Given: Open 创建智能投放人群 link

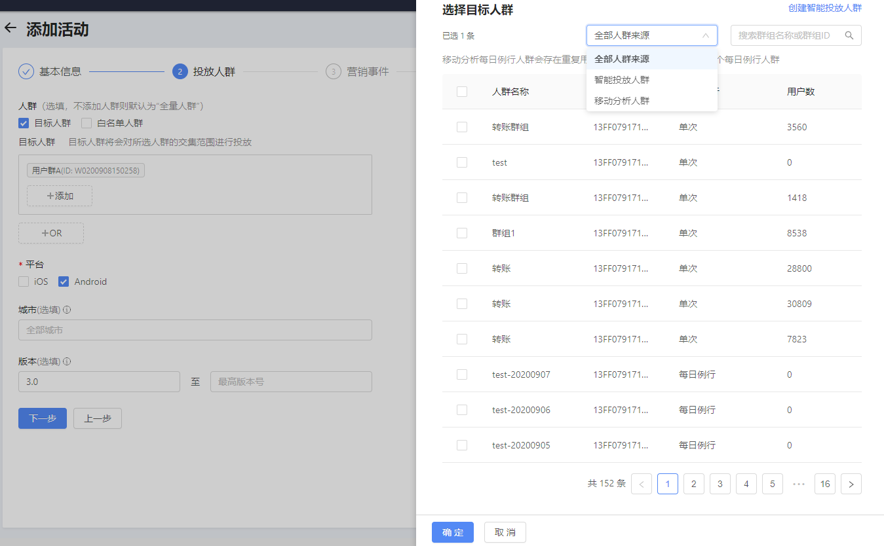Looking at the screenshot, I should (825, 8).
